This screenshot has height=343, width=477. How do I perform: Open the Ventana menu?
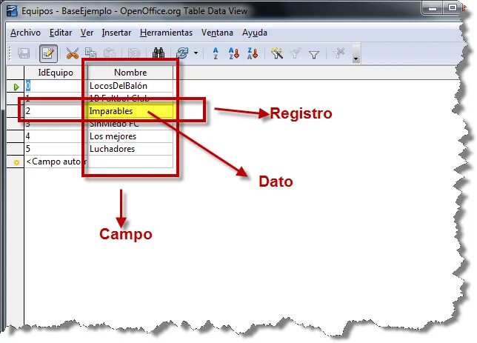(x=217, y=33)
